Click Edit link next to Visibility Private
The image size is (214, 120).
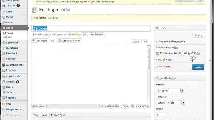(176, 47)
